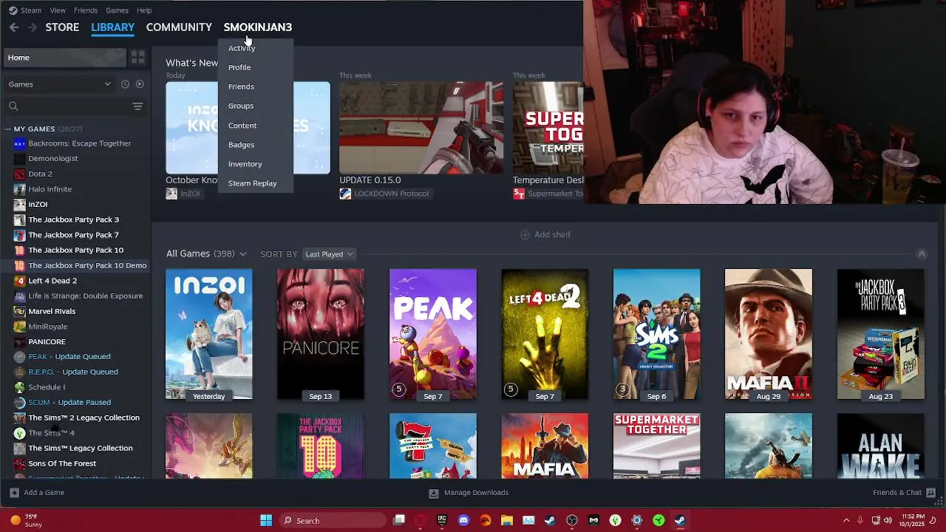Show recent games clock icon
This screenshot has width=946, height=532.
click(125, 84)
